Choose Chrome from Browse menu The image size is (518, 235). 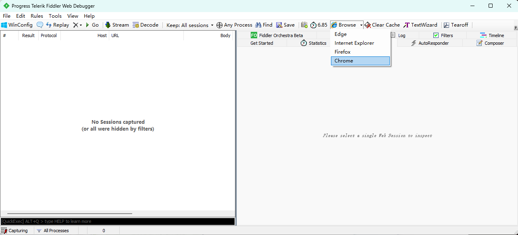point(360,61)
